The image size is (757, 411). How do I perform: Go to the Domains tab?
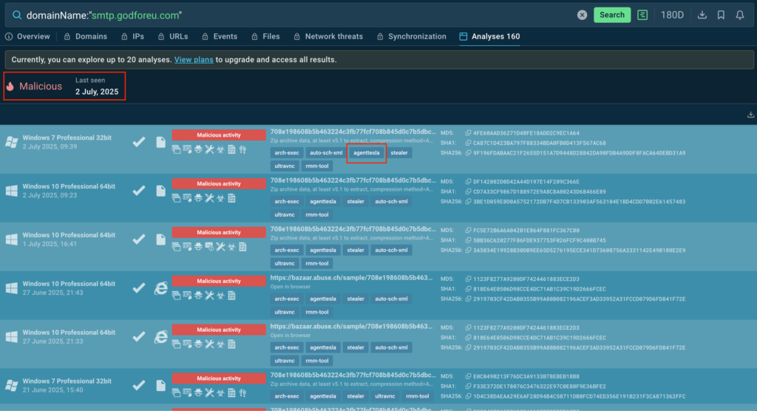[x=86, y=36]
